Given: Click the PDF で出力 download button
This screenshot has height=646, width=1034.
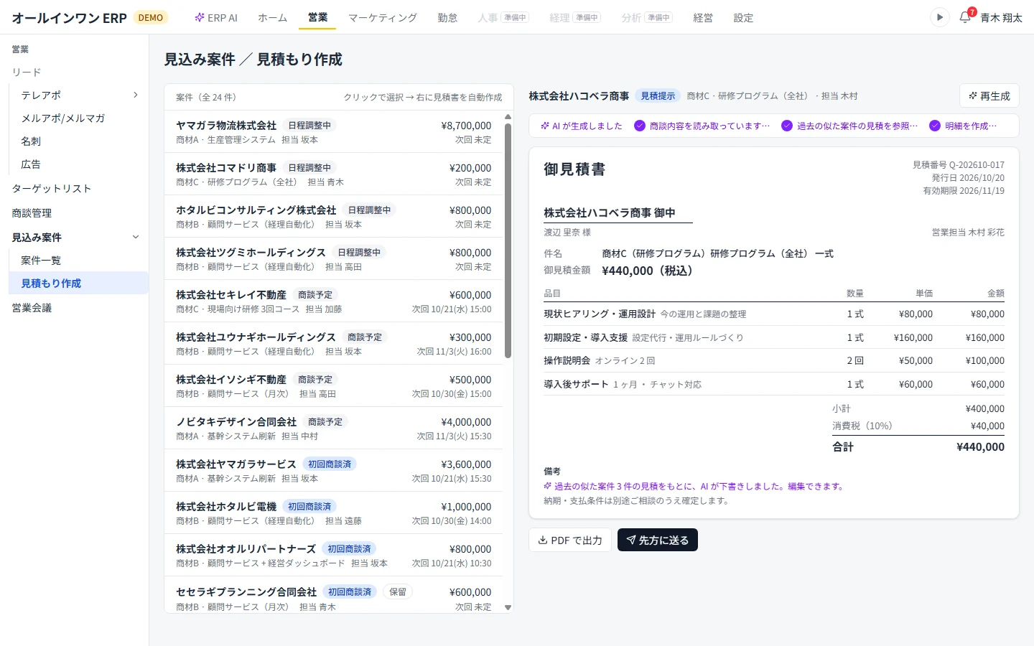Looking at the screenshot, I should [x=570, y=540].
